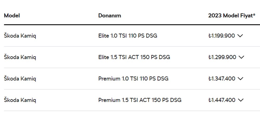The width and height of the screenshot is (260, 115).
Task: Select the 2023 Model Fiyat header
Action: 231,16
